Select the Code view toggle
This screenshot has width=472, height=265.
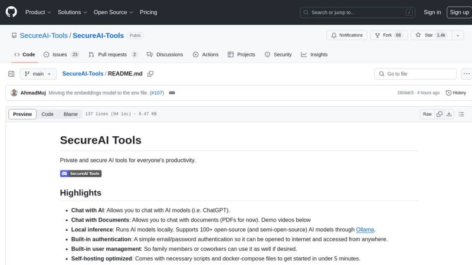[x=47, y=114]
